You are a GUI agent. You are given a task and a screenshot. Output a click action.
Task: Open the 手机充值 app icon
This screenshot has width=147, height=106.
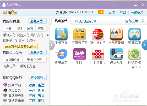click(x=61, y=34)
